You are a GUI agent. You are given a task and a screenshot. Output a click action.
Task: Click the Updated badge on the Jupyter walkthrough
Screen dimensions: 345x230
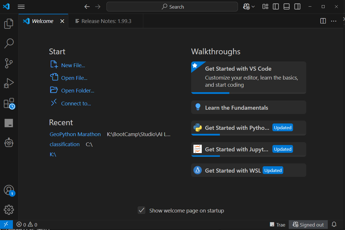coord(282,149)
